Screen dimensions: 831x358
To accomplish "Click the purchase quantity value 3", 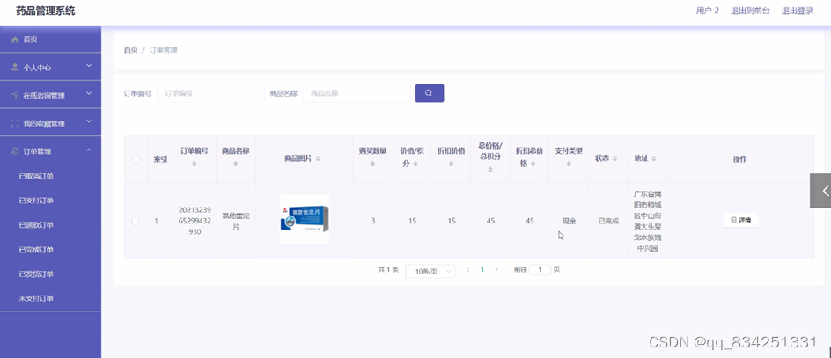I will [373, 221].
